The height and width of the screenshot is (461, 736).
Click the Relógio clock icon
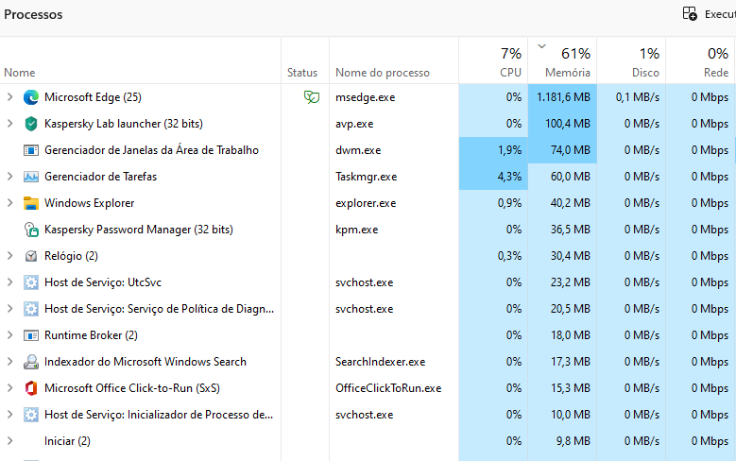[31, 256]
